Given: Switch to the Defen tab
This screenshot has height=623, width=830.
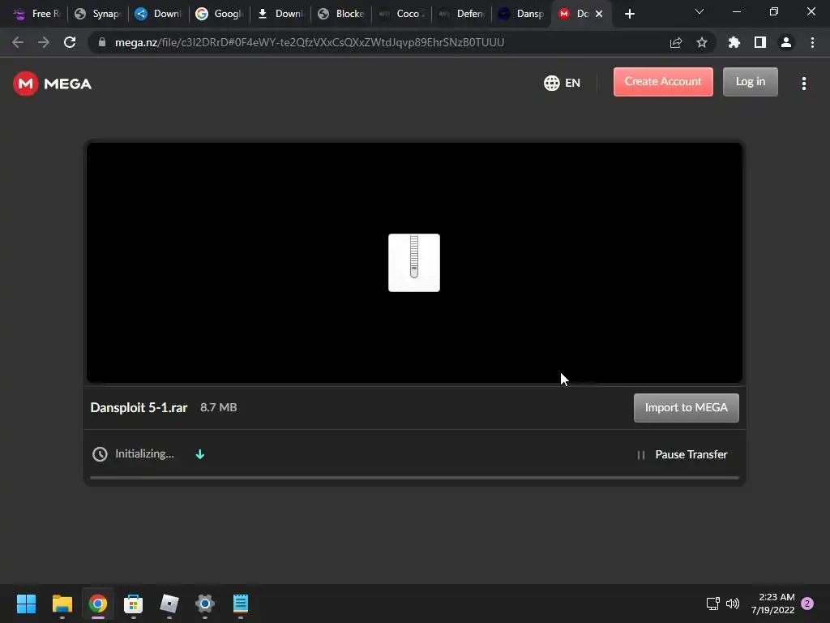Looking at the screenshot, I should [462, 14].
